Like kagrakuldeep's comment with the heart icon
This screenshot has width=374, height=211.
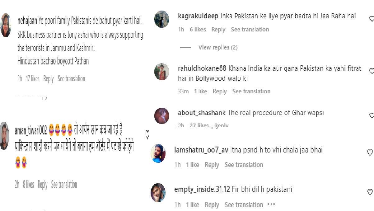coord(372,19)
